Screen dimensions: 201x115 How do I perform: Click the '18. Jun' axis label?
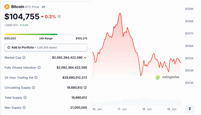[147, 109]
